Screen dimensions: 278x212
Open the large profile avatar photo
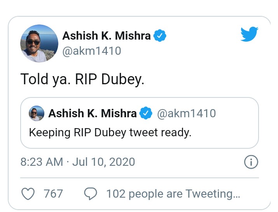(x=39, y=43)
